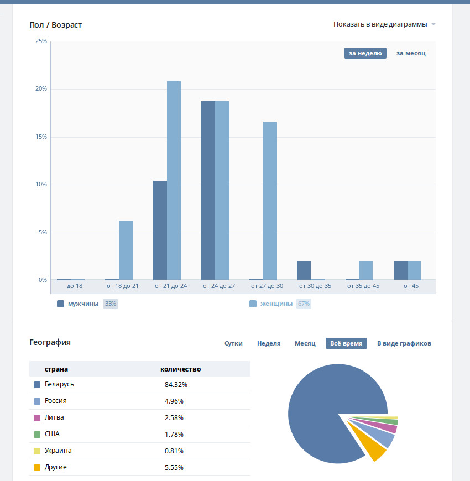
Task: Select the 'Месяц' geography tab
Action: (305, 343)
